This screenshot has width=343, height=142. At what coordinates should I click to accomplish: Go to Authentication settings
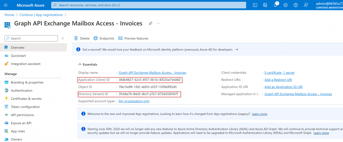pos(21,90)
